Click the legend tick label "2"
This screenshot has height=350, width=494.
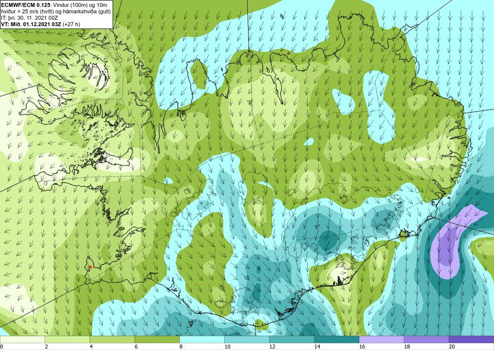tap(46, 347)
